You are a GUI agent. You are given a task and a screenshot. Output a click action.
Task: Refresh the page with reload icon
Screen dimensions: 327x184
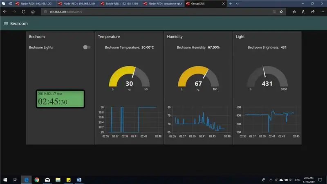(x=24, y=12)
